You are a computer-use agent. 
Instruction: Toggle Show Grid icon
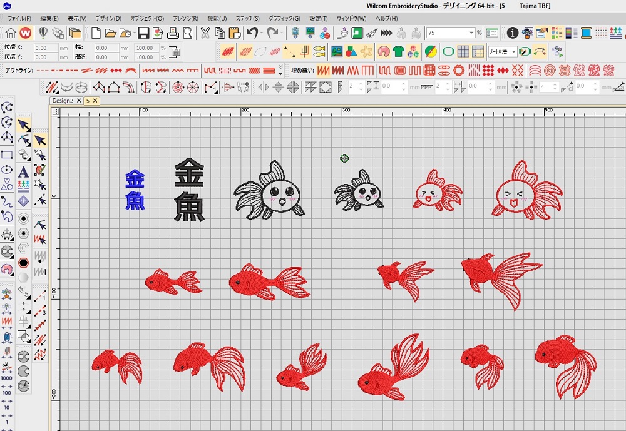click(x=463, y=51)
